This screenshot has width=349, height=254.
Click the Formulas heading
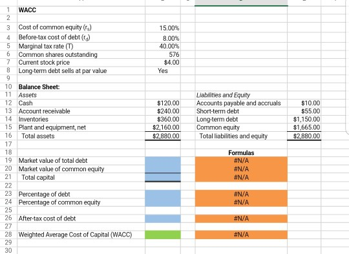coord(241,153)
